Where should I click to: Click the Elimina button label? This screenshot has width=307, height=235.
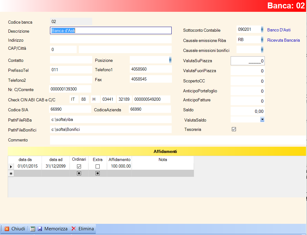coord(86,229)
